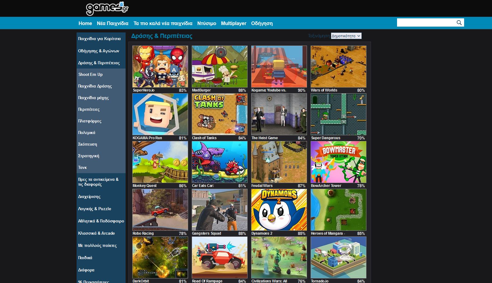Open the Στρατηγική subcategory
The height and width of the screenshot is (283, 492).
click(101, 156)
